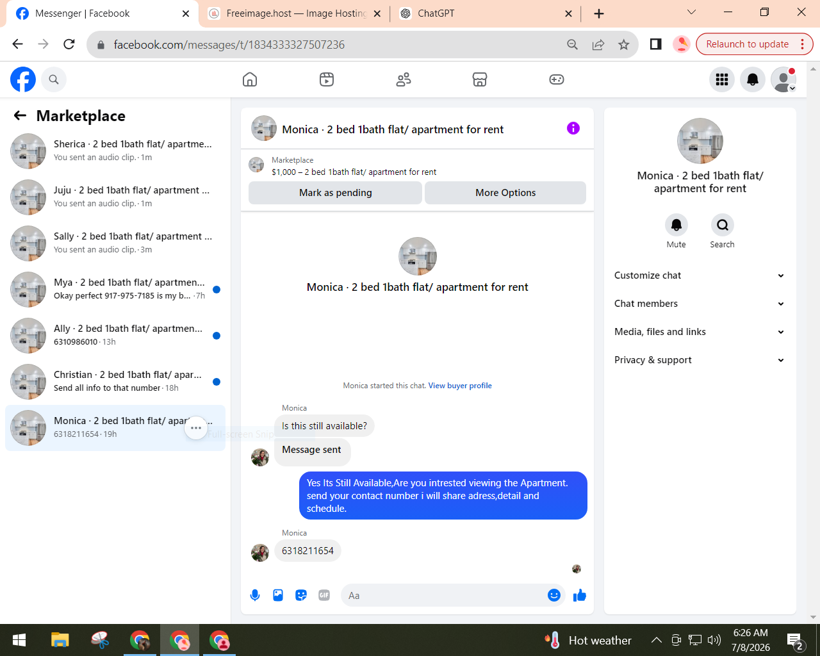Open the Gaming controller icon
The width and height of the screenshot is (820, 656).
click(x=557, y=79)
